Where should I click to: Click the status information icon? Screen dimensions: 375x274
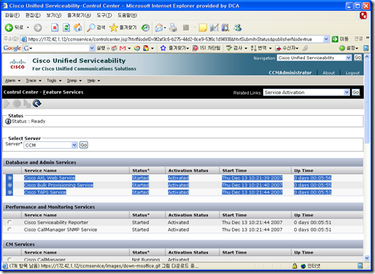(8, 121)
